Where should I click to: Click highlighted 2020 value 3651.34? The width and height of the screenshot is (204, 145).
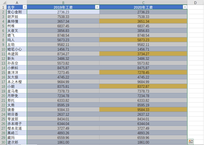143,21
